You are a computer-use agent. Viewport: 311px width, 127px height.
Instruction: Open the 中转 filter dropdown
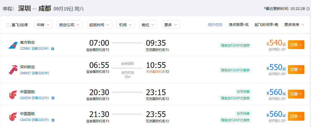click(x=43, y=25)
